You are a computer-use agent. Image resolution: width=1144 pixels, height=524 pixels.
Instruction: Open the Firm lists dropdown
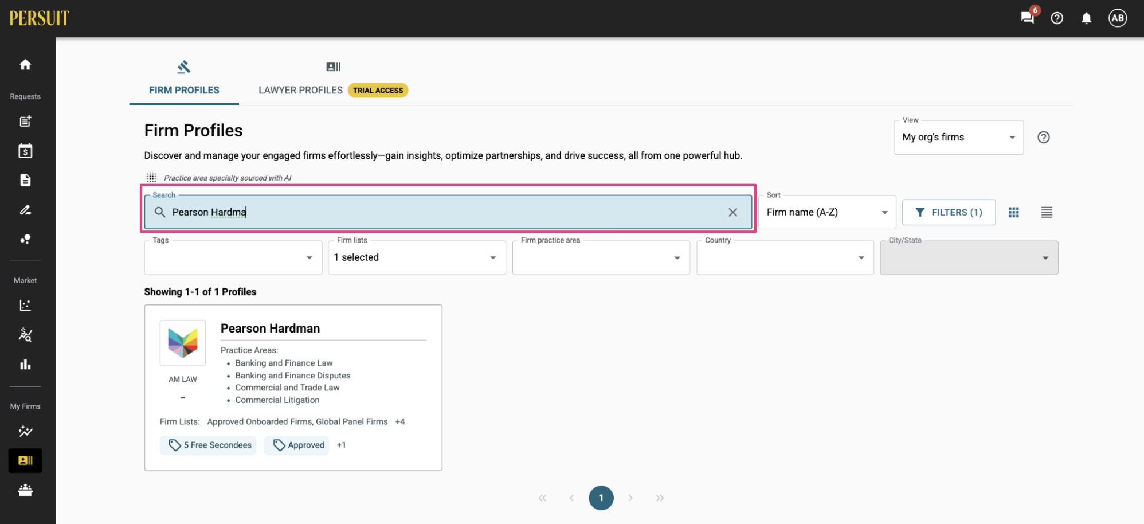pos(417,257)
